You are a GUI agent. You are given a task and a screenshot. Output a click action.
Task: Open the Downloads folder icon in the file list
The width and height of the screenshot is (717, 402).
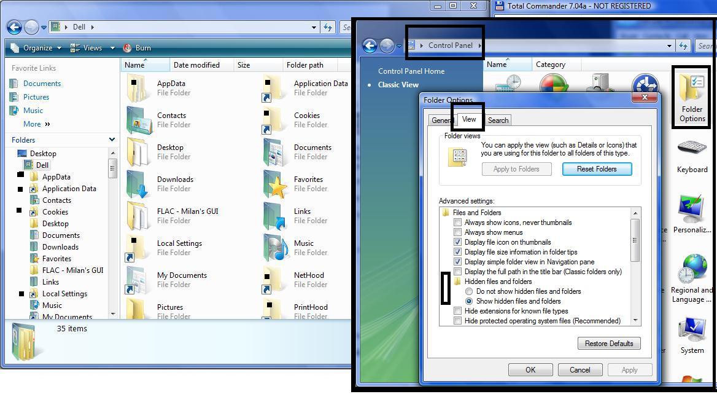[138, 184]
